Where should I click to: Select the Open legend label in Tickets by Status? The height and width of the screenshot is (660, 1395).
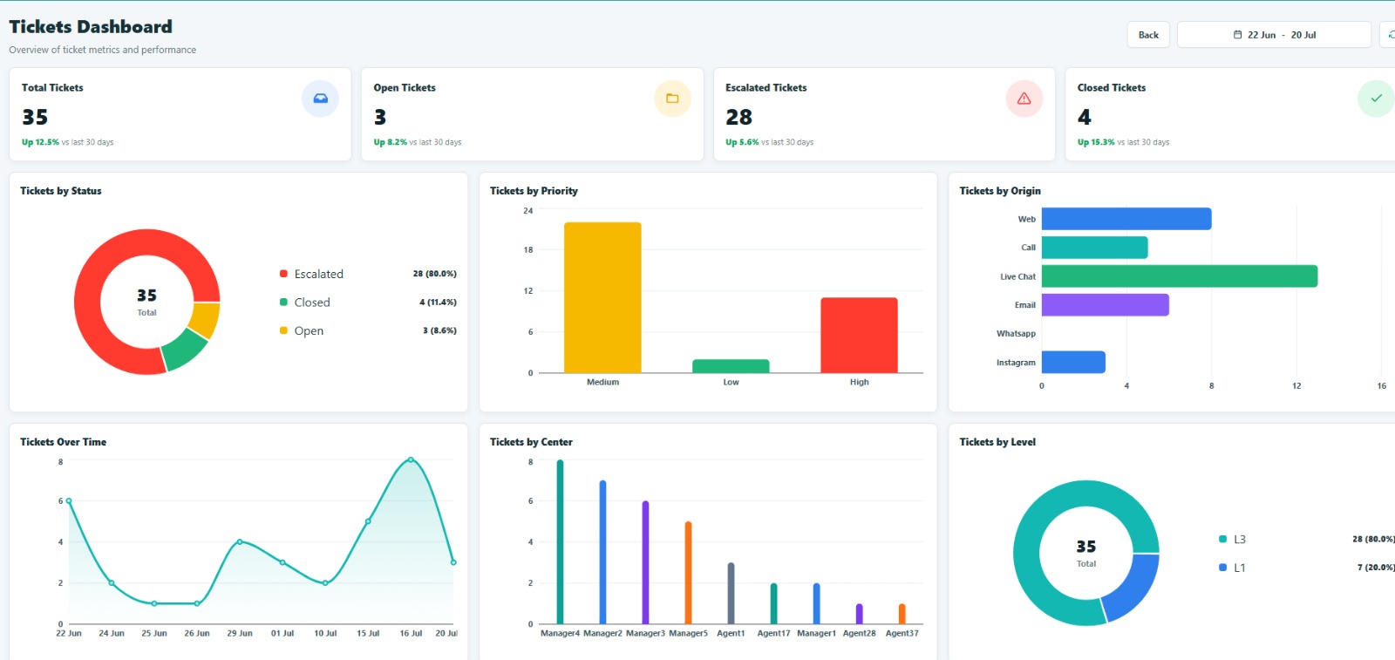[x=309, y=330]
